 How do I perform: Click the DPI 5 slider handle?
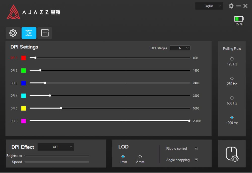pos(61,108)
